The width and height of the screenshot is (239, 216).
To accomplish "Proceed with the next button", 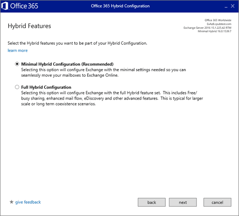I will click(x=183, y=202).
